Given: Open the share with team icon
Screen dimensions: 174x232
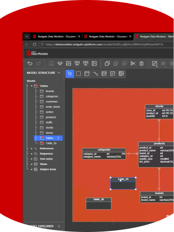Looking at the screenshot, I should (60, 63).
